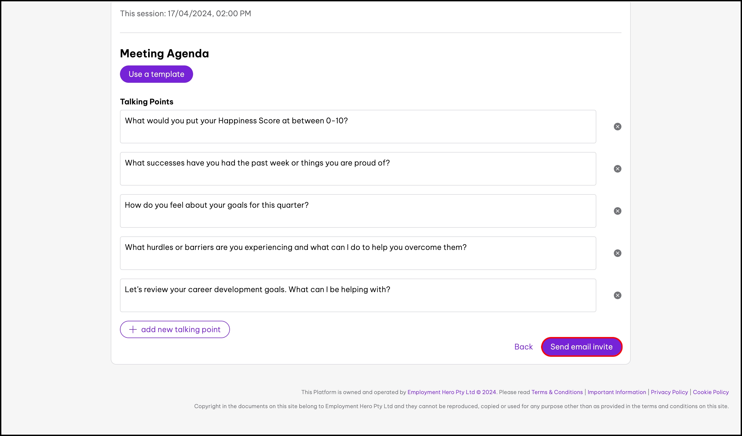The height and width of the screenshot is (436, 742).
Task: Visit the Privacy Policy link
Action: (669, 392)
